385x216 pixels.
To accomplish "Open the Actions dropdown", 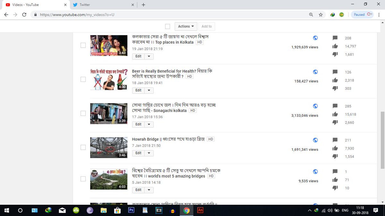I will (x=186, y=26).
